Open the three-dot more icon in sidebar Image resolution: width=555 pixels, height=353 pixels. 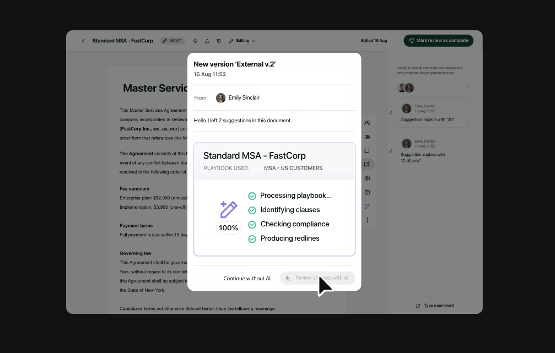pos(367,220)
